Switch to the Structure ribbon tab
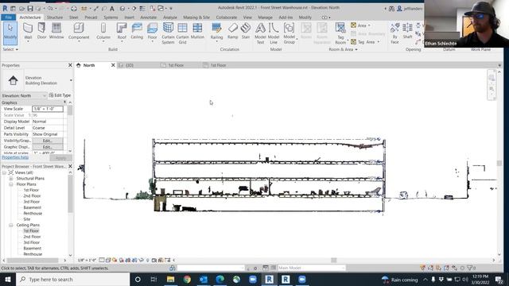The height and width of the screenshot is (286, 509). coord(55,17)
